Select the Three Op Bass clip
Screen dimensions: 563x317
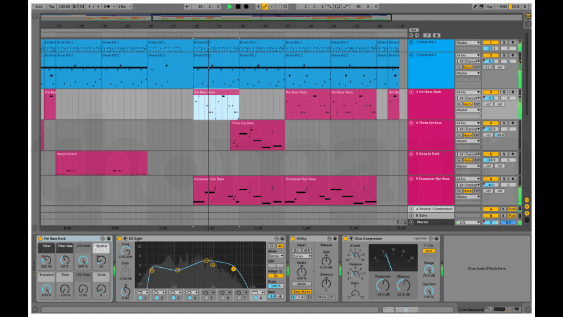tap(257, 135)
